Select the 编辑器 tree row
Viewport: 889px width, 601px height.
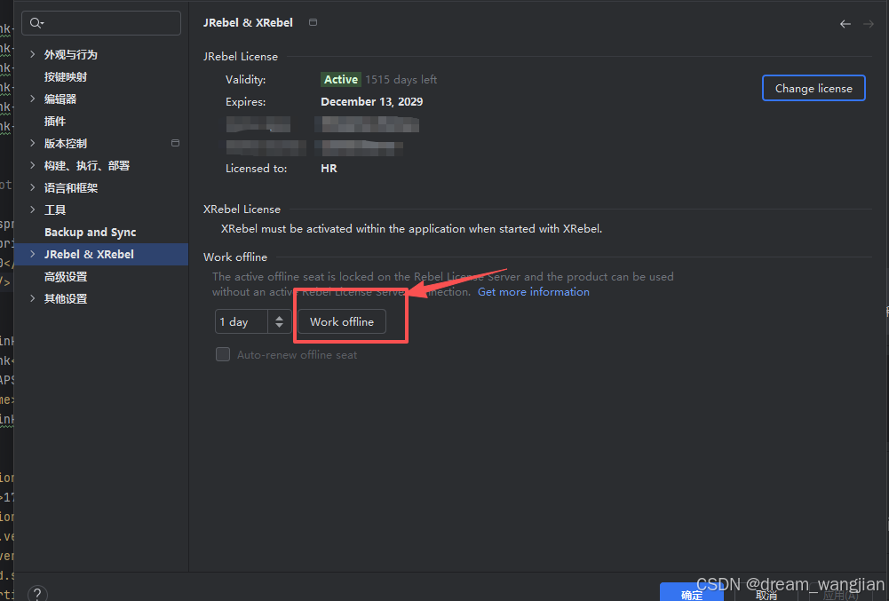pos(101,99)
